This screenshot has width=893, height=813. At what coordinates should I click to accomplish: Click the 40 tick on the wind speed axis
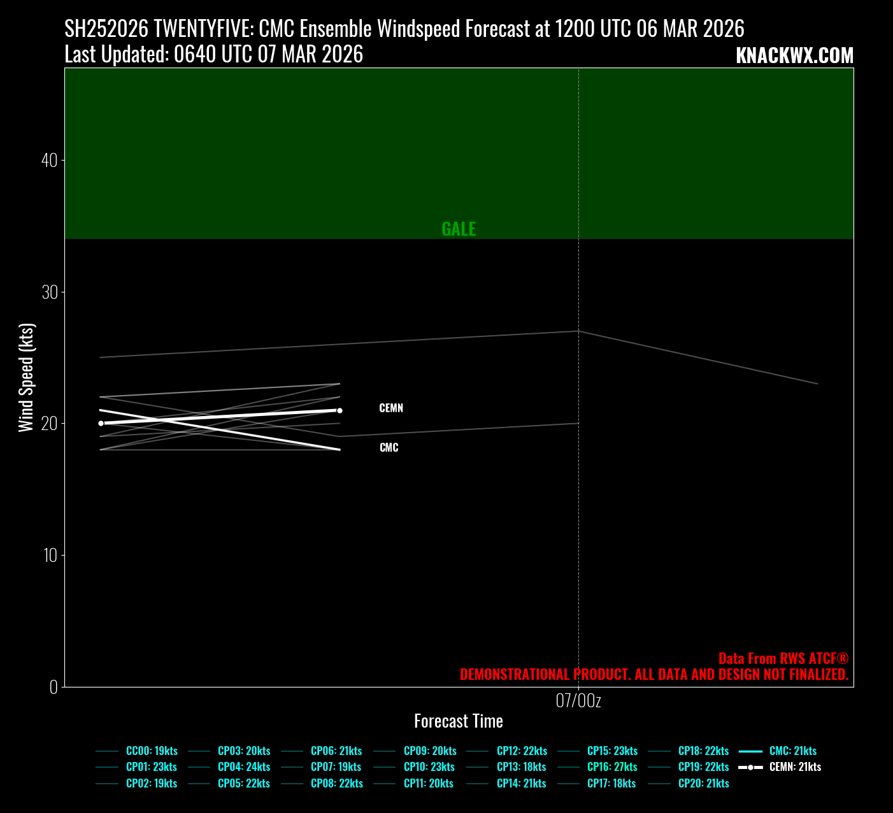click(x=49, y=160)
